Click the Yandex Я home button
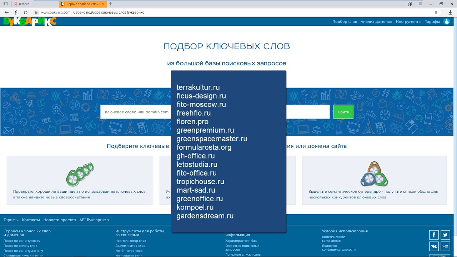Viewport: 457px width, 257px height. coord(16,12)
